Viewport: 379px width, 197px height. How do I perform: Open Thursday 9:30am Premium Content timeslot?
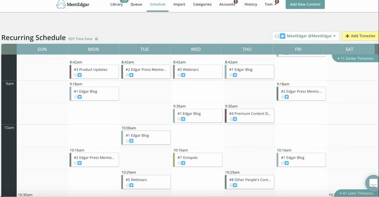250,116
